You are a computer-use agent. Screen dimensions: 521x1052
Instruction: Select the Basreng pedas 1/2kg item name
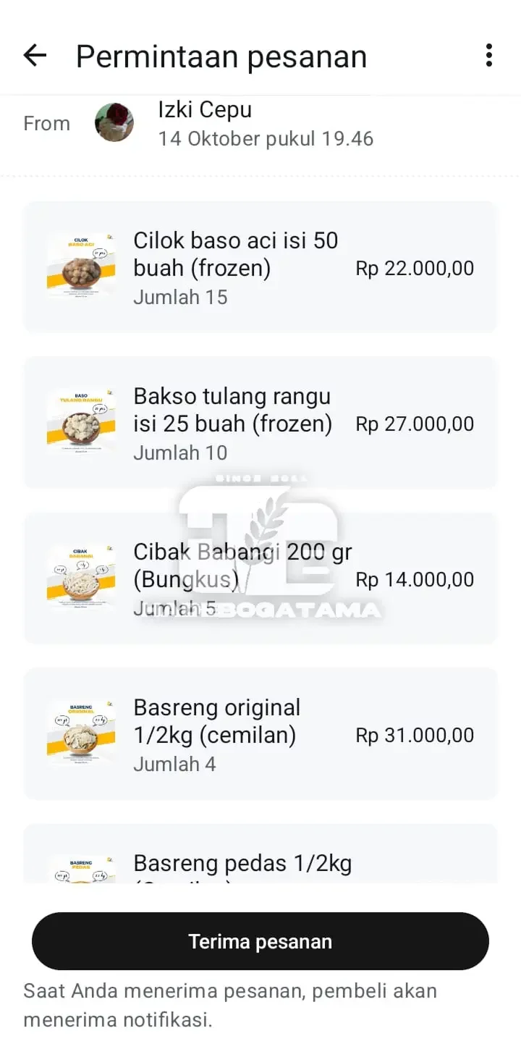pyautogui.click(x=242, y=864)
